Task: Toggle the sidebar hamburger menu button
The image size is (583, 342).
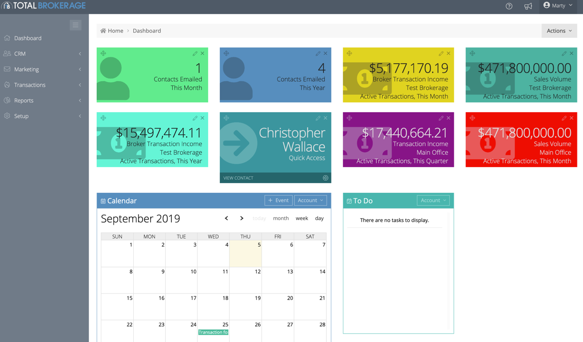Action: pos(75,25)
